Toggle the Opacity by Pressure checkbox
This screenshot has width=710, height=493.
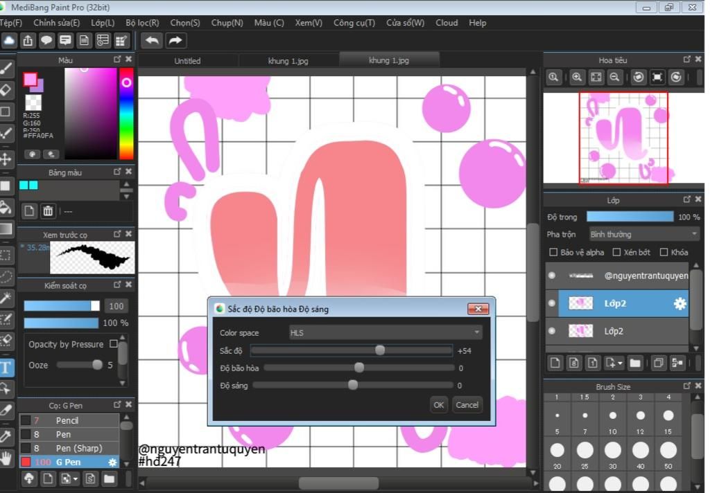114,343
